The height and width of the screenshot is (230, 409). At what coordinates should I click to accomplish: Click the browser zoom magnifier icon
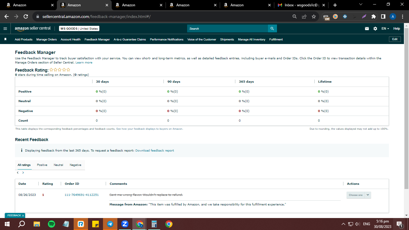click(295, 16)
